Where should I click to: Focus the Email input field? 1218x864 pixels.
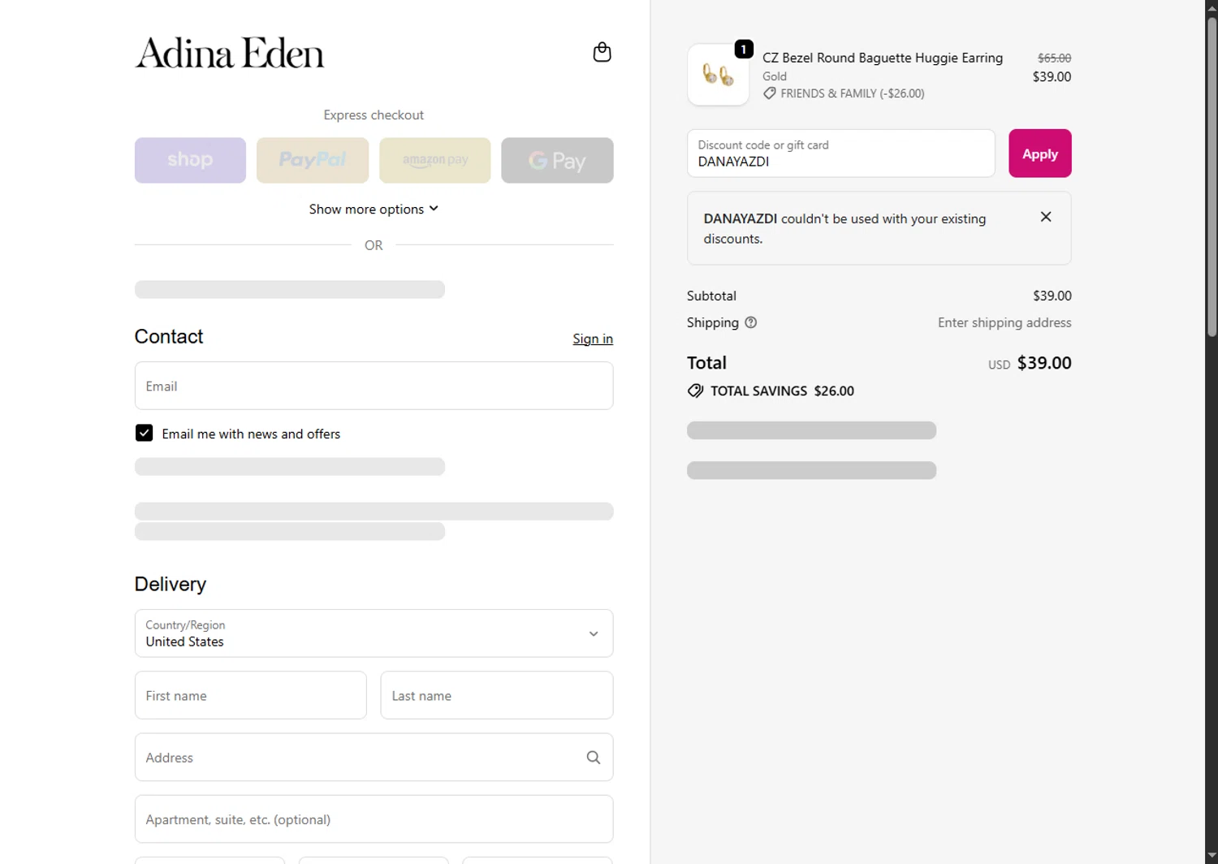pyautogui.click(x=374, y=386)
